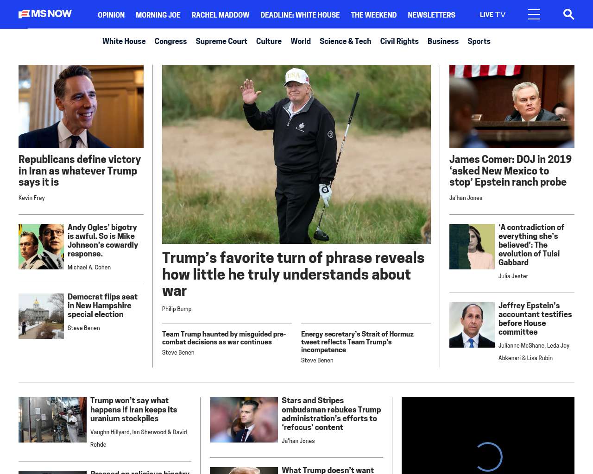The width and height of the screenshot is (593, 474).
Task: Go to the Morning Joe section
Action: click(158, 15)
